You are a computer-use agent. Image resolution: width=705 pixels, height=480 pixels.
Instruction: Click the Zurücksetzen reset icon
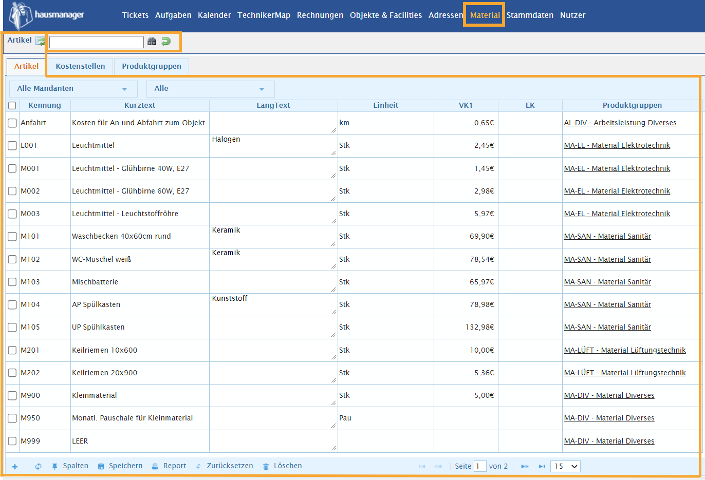coord(198,467)
